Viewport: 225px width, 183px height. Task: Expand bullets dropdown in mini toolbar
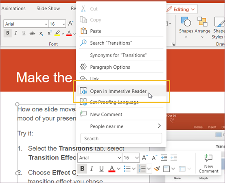pyautogui.click(x=134, y=169)
